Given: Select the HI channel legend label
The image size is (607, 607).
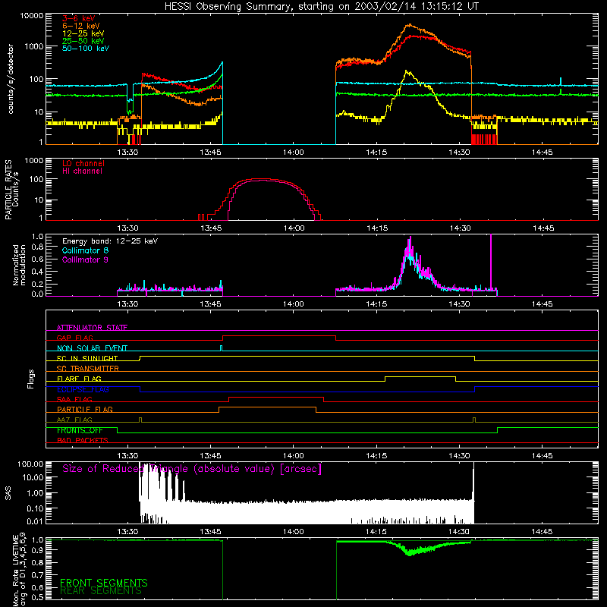Looking at the screenshot, I should click(x=82, y=171).
